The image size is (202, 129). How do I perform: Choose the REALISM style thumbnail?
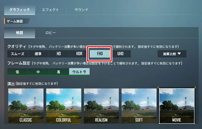[x=102, y=106]
